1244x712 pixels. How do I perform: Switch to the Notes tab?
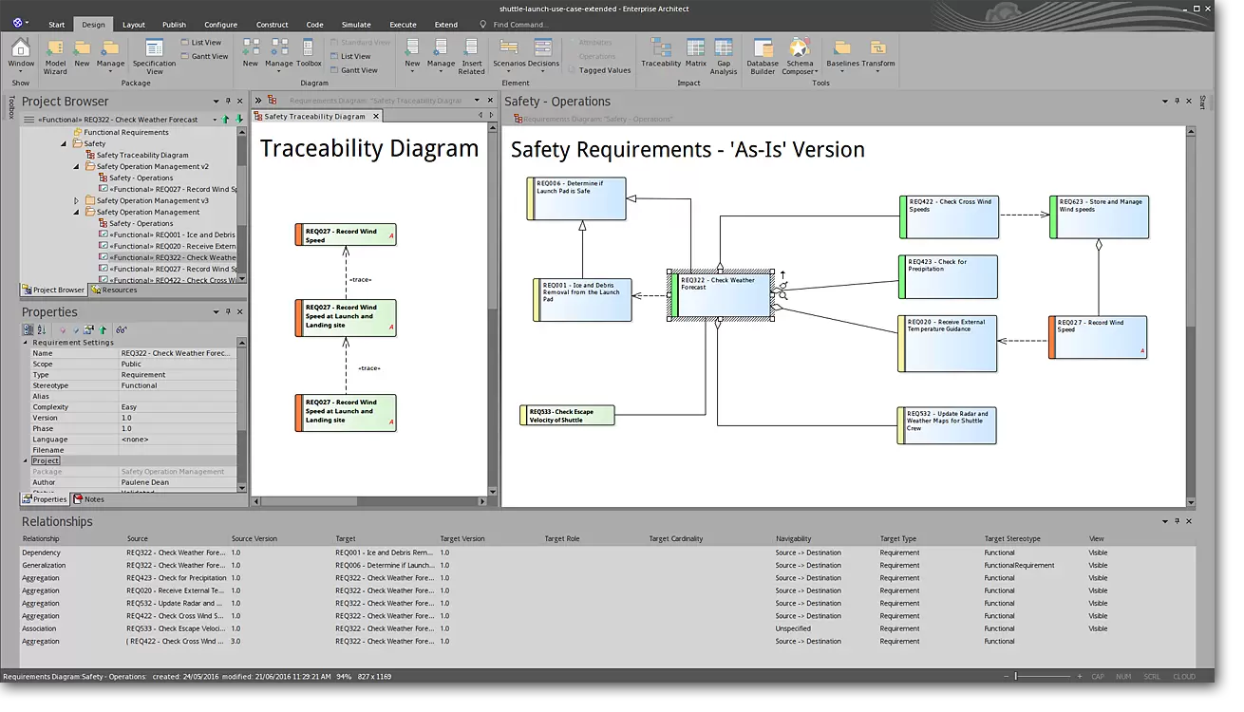pos(88,499)
